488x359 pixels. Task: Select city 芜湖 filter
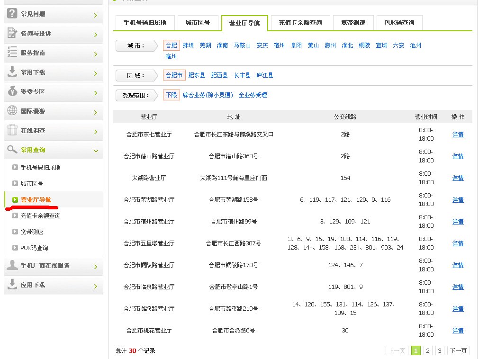click(206, 45)
